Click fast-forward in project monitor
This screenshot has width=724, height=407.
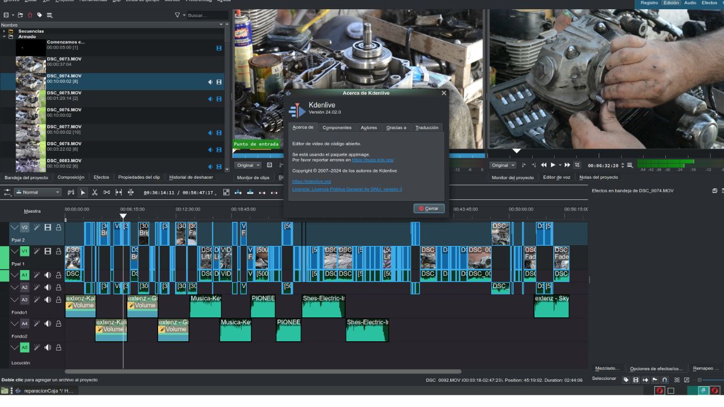coord(567,165)
